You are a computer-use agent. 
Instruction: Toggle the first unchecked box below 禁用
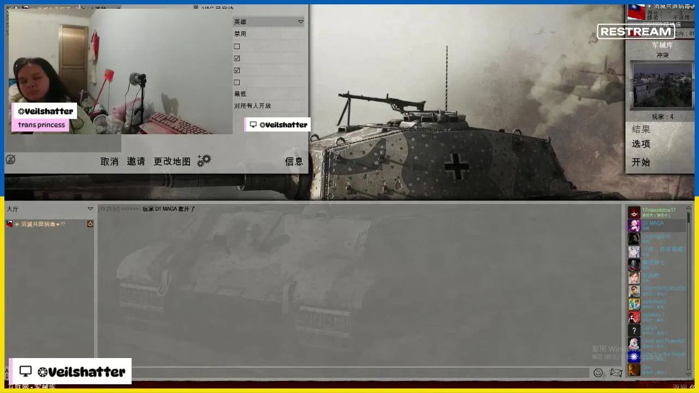click(236, 46)
